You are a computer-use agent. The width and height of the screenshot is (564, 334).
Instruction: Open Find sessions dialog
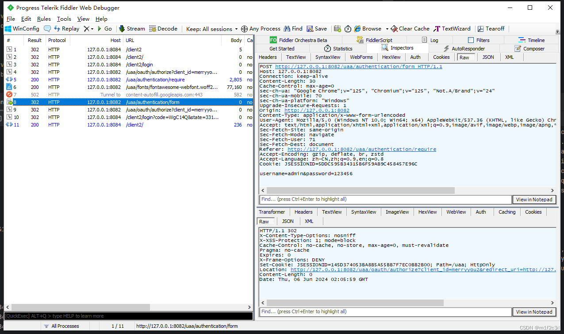[x=293, y=29]
